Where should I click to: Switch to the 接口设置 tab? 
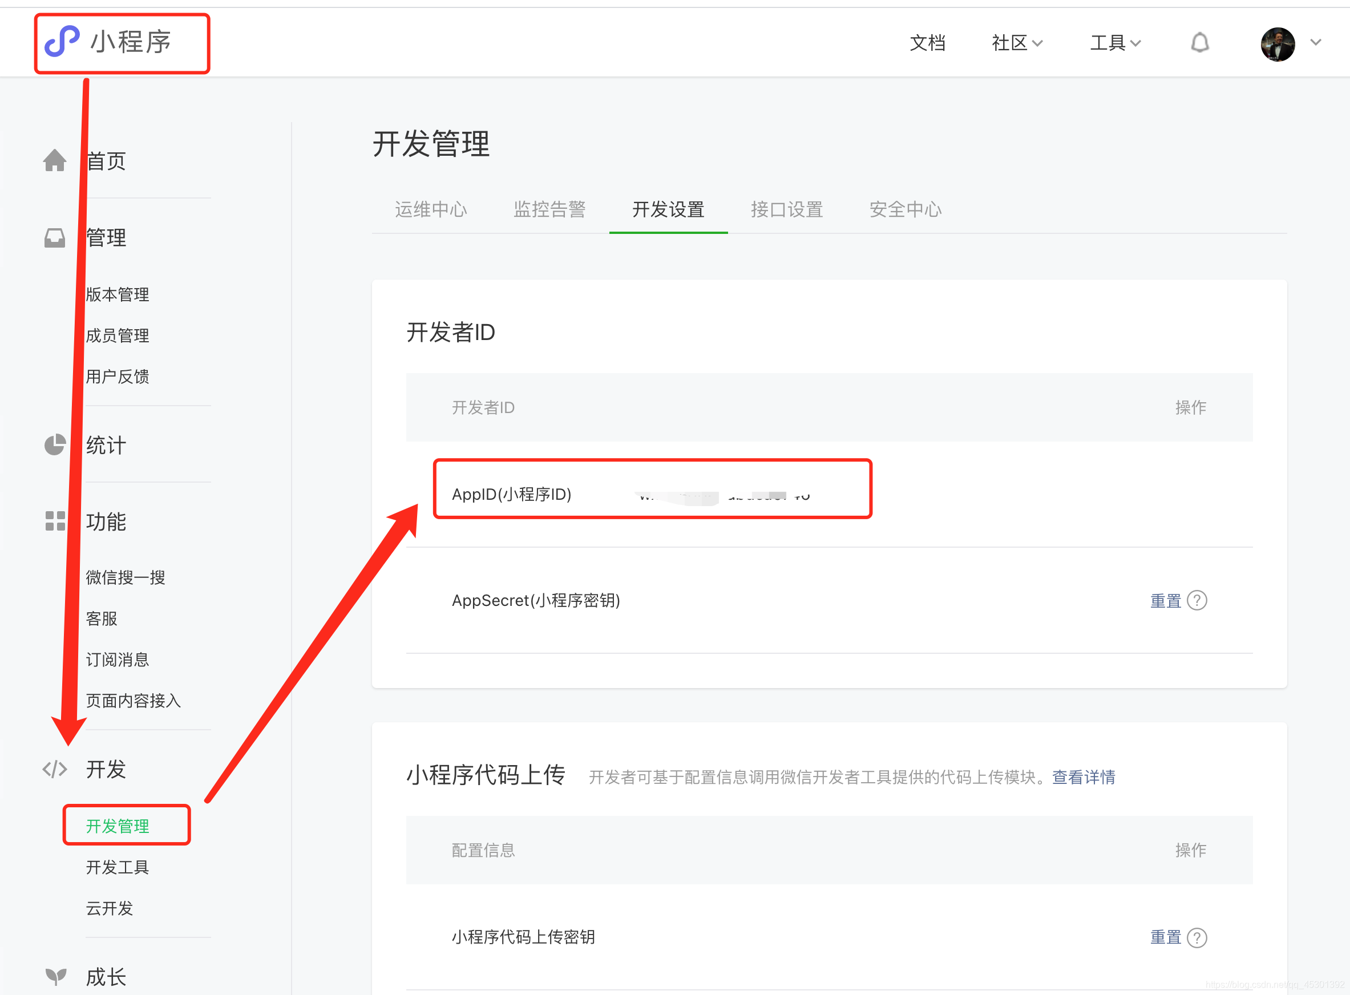(786, 209)
